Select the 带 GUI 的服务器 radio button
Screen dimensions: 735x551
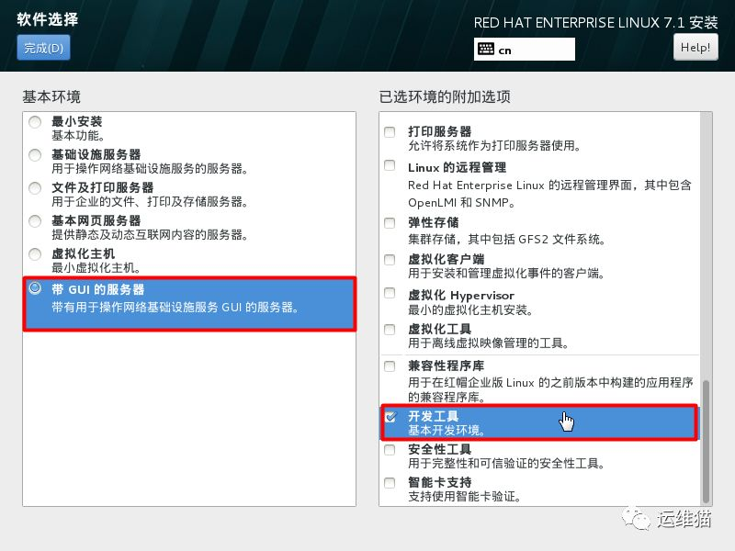(35, 287)
